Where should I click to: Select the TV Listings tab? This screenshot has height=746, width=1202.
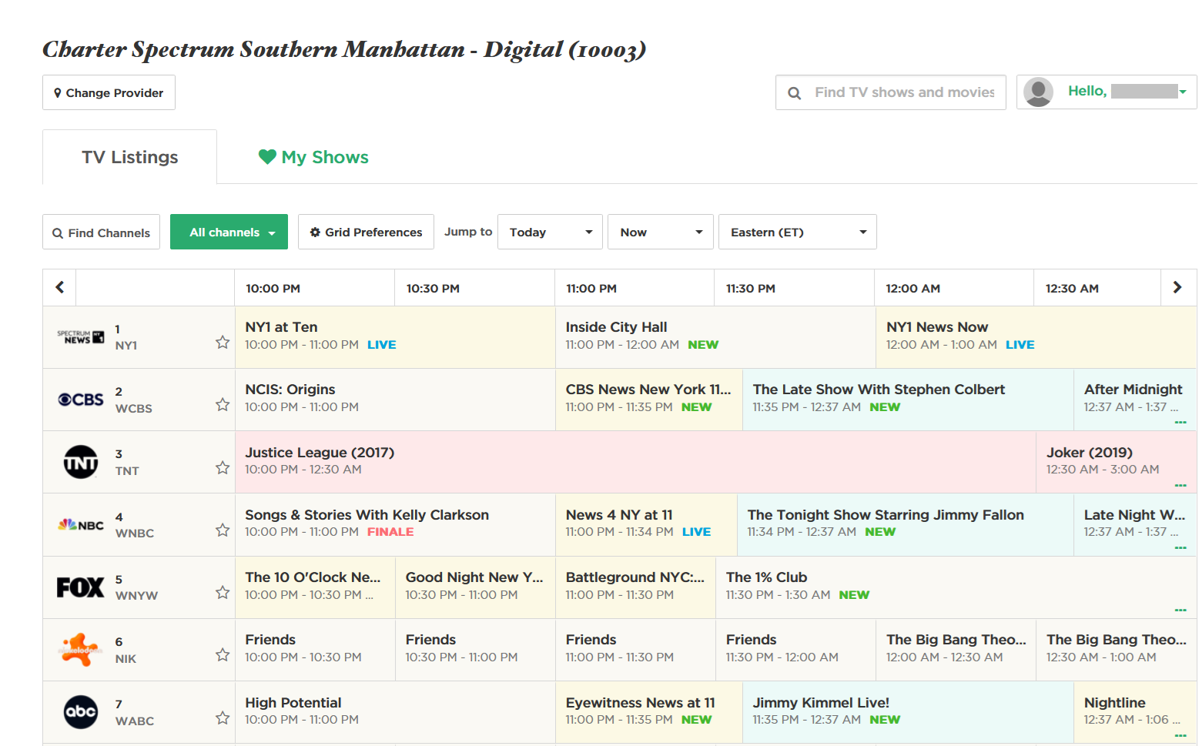[129, 157]
